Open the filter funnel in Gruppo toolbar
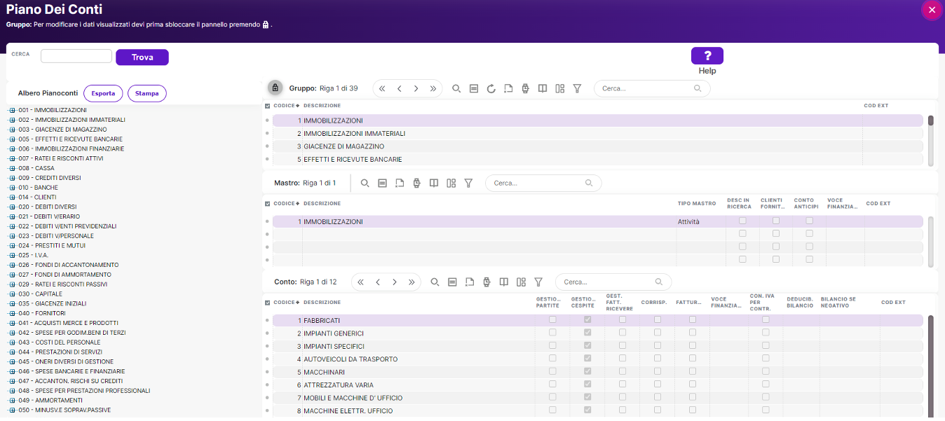This screenshot has height=421, width=945. pyautogui.click(x=577, y=88)
